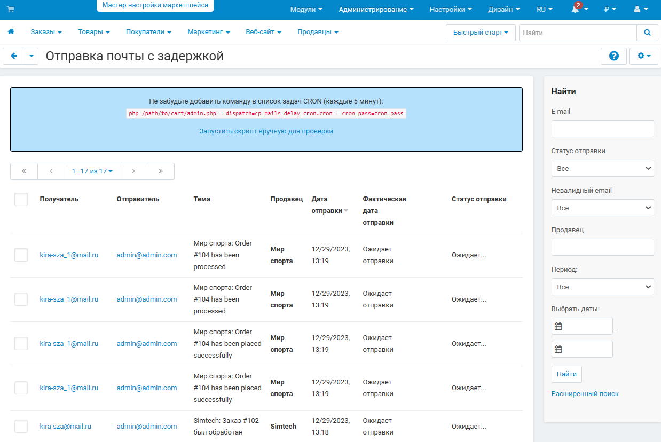This screenshot has width=661, height=442.
Task: Open the Маркетинг menu
Action: [208, 32]
